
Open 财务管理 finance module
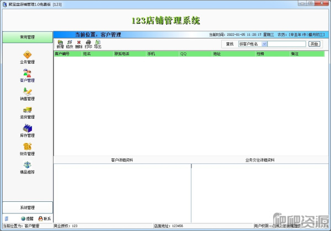tap(27, 148)
